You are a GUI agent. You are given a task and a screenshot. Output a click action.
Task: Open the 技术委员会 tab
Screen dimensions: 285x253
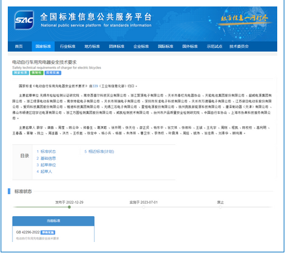239,47
